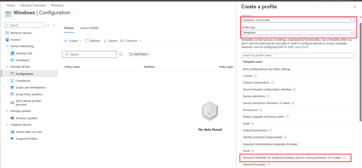The height and width of the screenshot is (168, 362).
Task: Open the Columns dropdown
Action: 131,41
